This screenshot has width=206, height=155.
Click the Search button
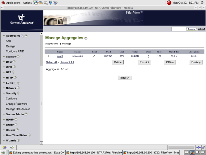(x=191, y=29)
